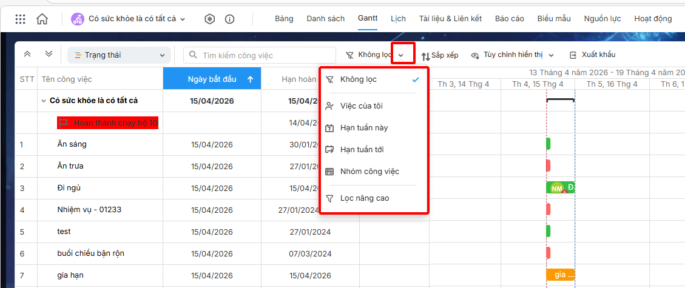
Task: Choose Lọc nâng cao filter option
Action: tap(373, 198)
